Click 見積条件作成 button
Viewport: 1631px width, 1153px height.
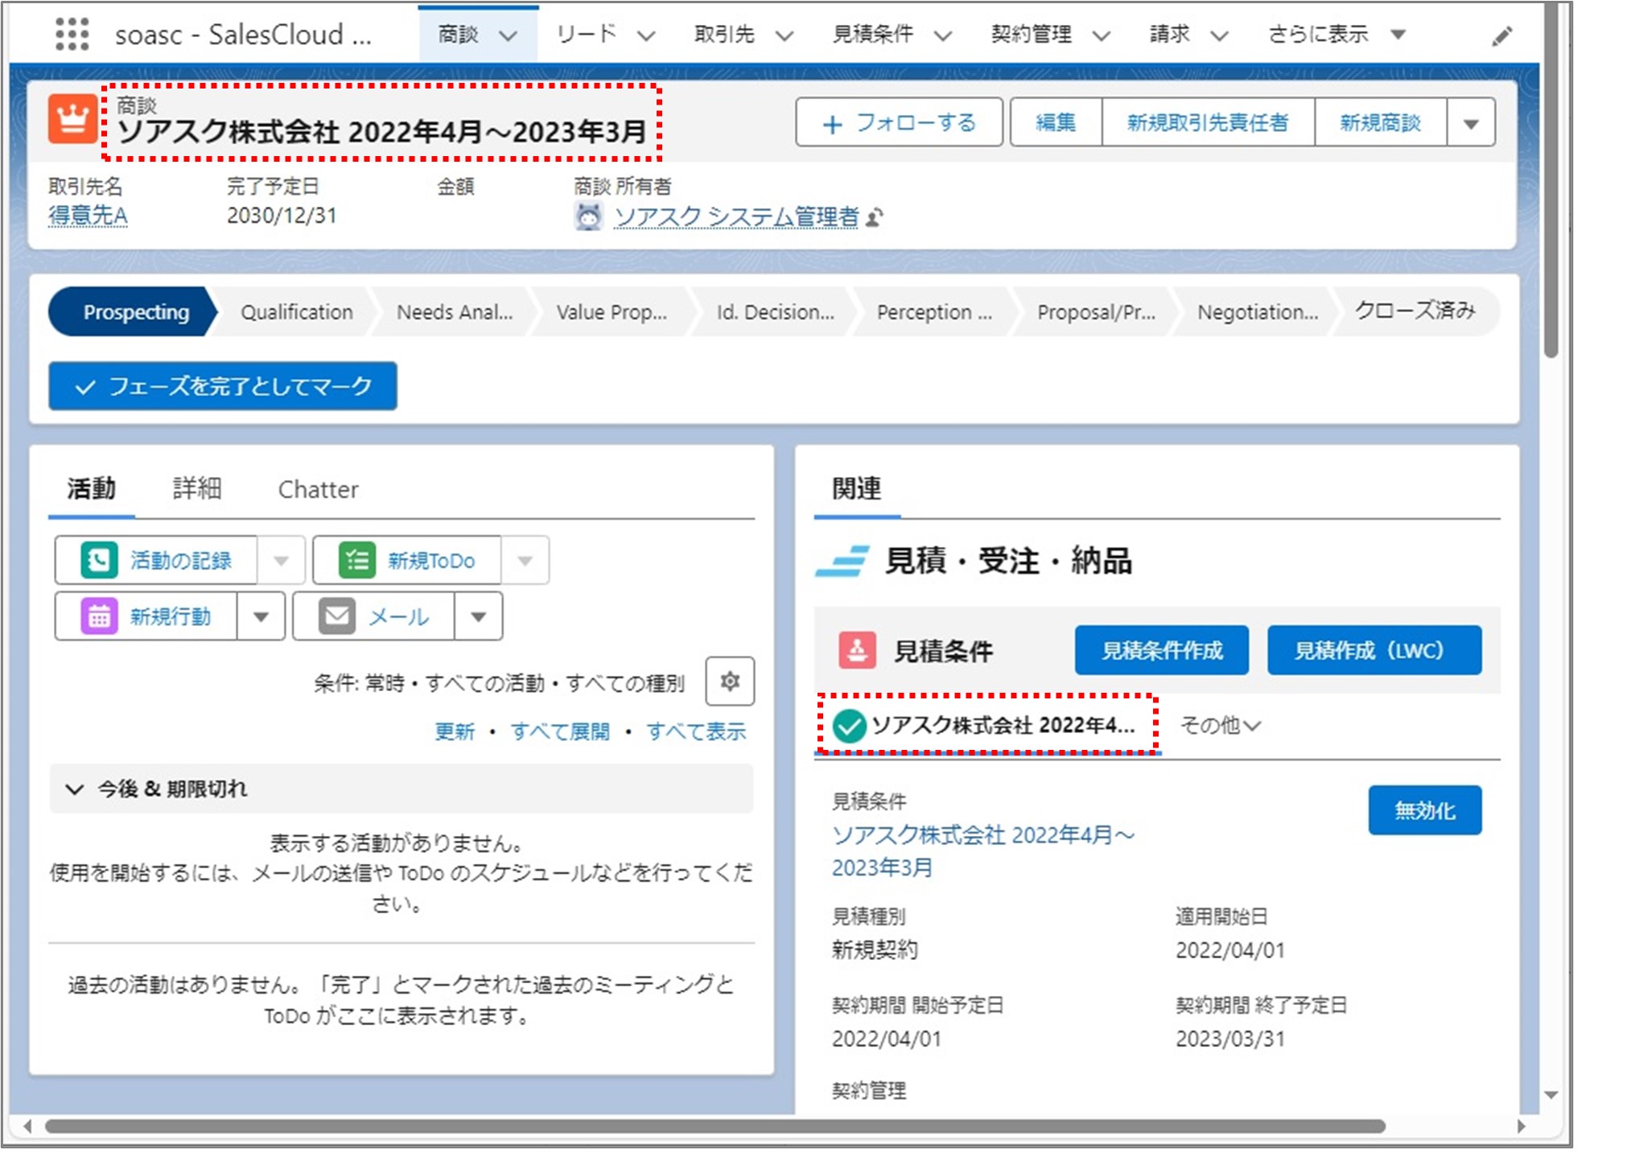click(x=1162, y=650)
